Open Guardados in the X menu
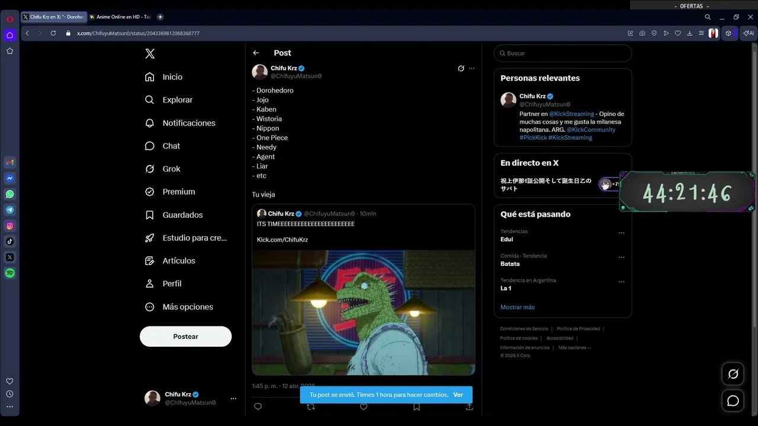This screenshot has width=758, height=426. 174,215
